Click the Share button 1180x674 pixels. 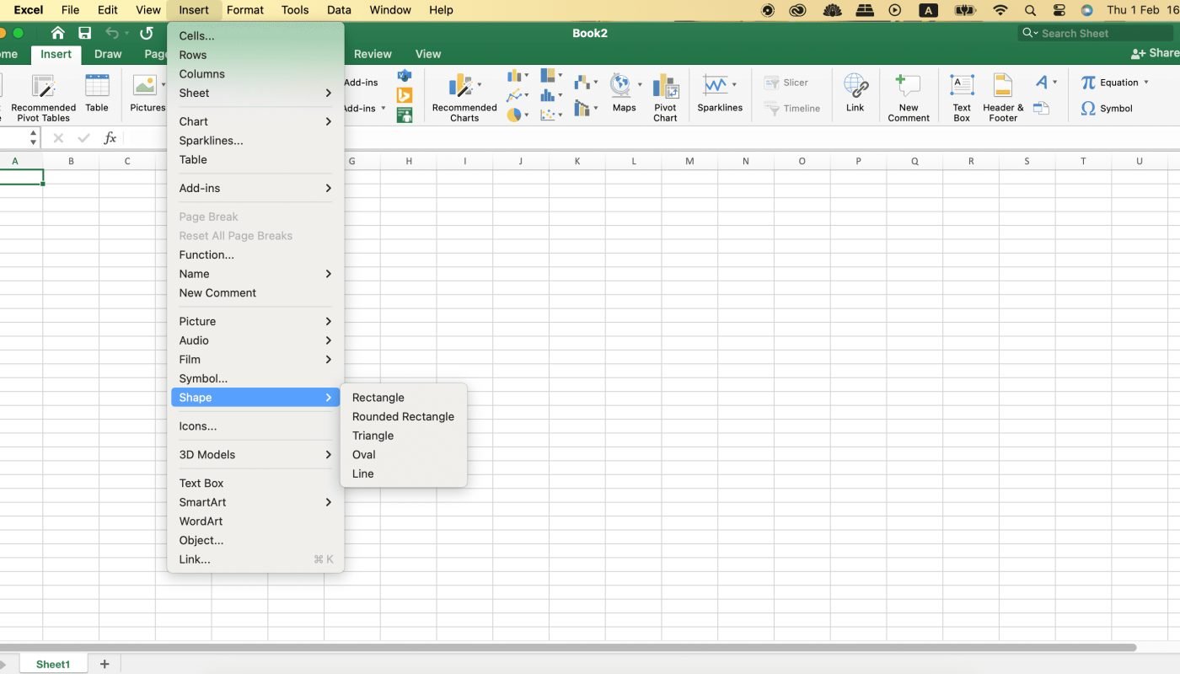[x=1156, y=53]
